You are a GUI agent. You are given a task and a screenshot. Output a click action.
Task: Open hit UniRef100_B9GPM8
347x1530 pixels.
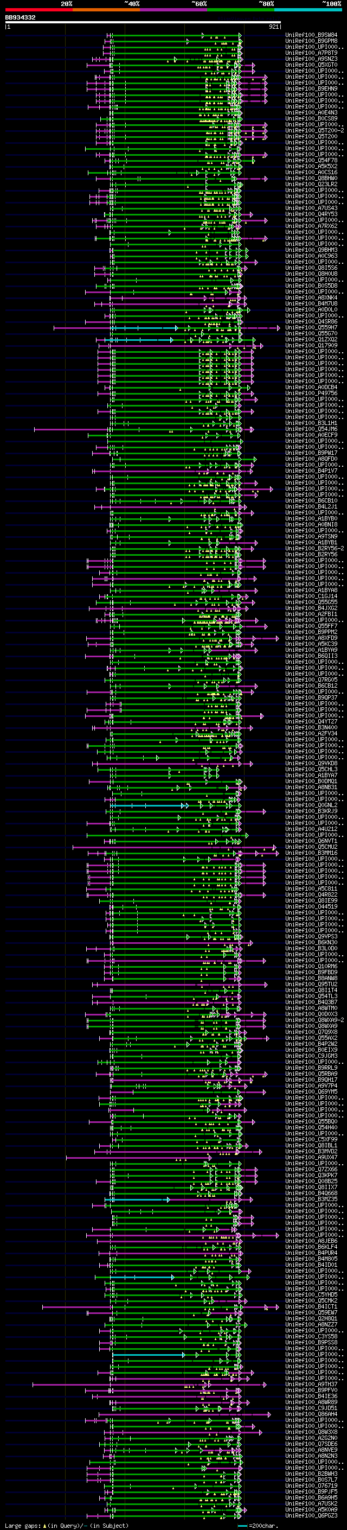click(x=311, y=41)
